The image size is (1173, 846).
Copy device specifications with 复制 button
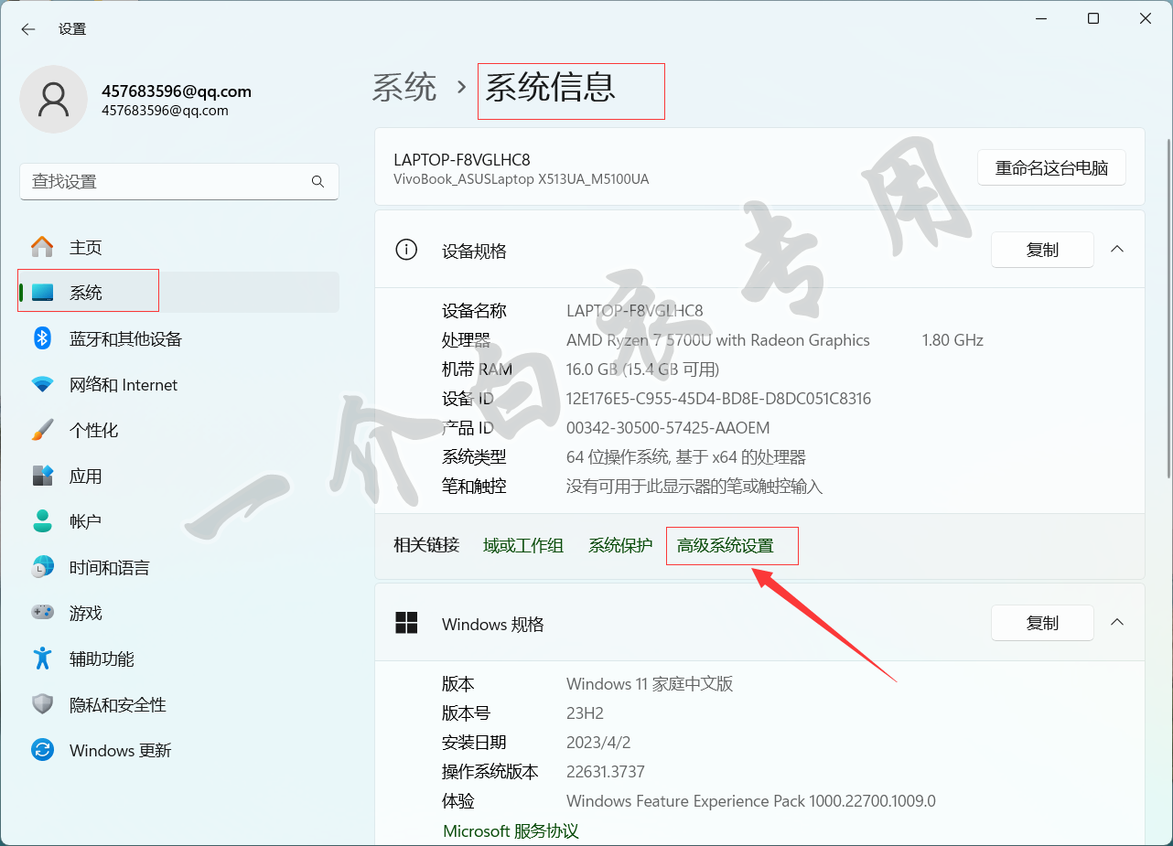(x=1042, y=250)
